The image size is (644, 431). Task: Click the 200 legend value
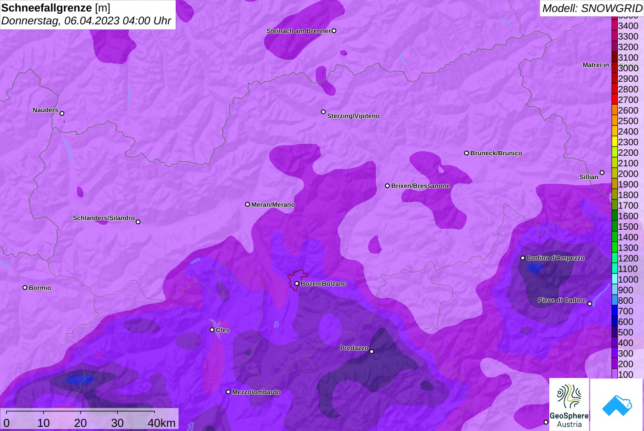[626, 364]
